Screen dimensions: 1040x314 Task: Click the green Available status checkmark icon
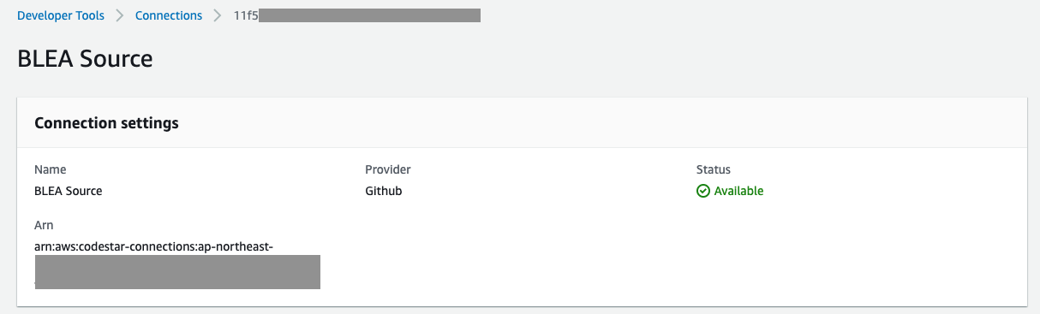pos(702,191)
